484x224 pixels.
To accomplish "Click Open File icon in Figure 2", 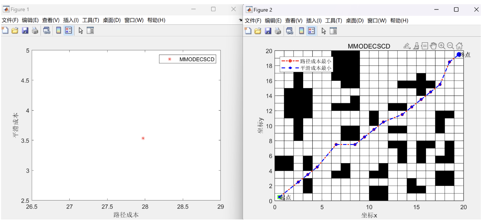I will (258, 31).
